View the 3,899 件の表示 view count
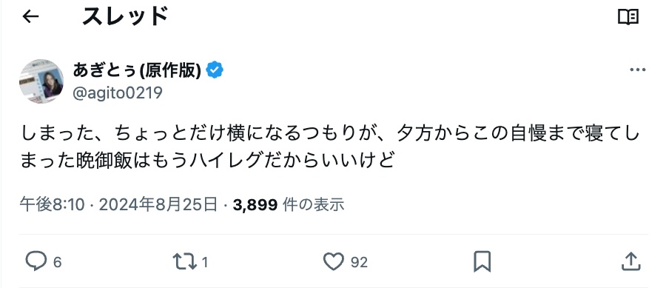 289,205
